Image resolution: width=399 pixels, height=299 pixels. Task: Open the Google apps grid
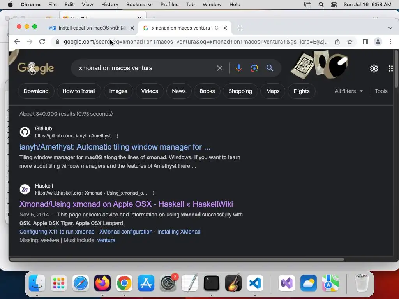[x=390, y=69]
